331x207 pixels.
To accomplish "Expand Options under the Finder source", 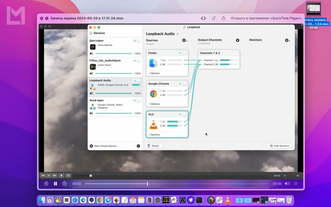I will pyautogui.click(x=154, y=73).
